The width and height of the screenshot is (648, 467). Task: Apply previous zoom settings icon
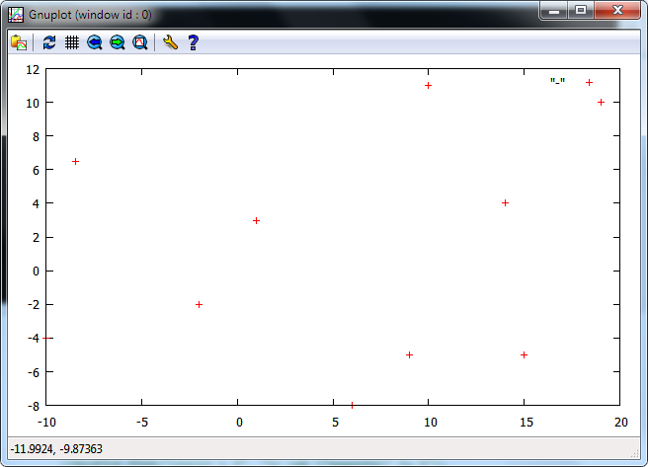95,42
